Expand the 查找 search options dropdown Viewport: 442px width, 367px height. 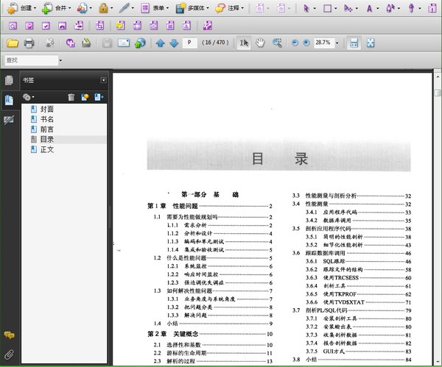click(60, 60)
